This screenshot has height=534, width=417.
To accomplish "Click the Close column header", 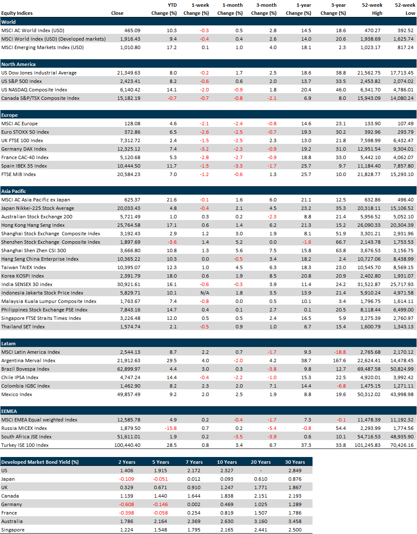I will click(x=117, y=13).
